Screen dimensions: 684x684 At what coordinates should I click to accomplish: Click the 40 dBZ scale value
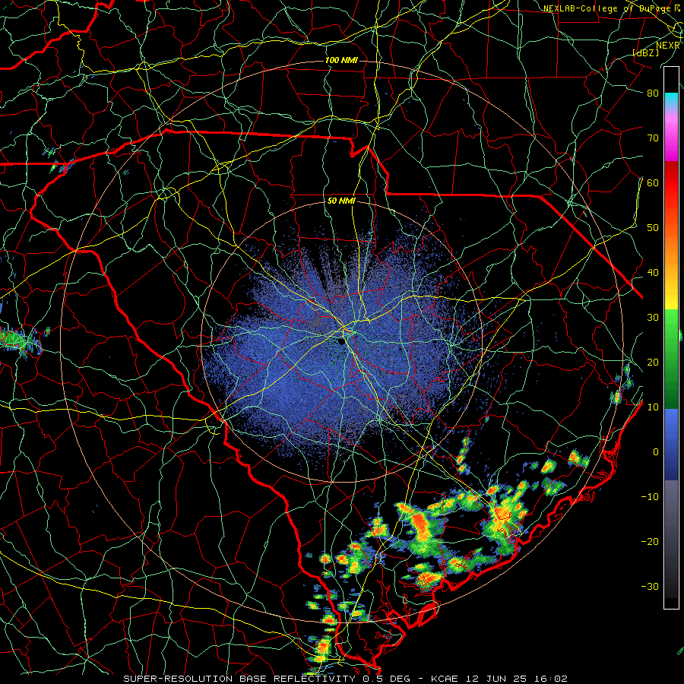click(653, 273)
